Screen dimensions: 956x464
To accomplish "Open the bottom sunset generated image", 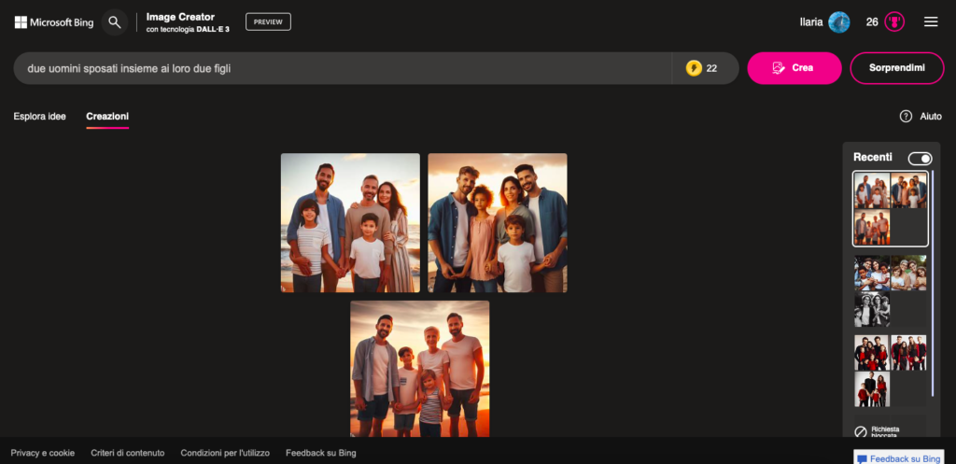I will (419, 369).
